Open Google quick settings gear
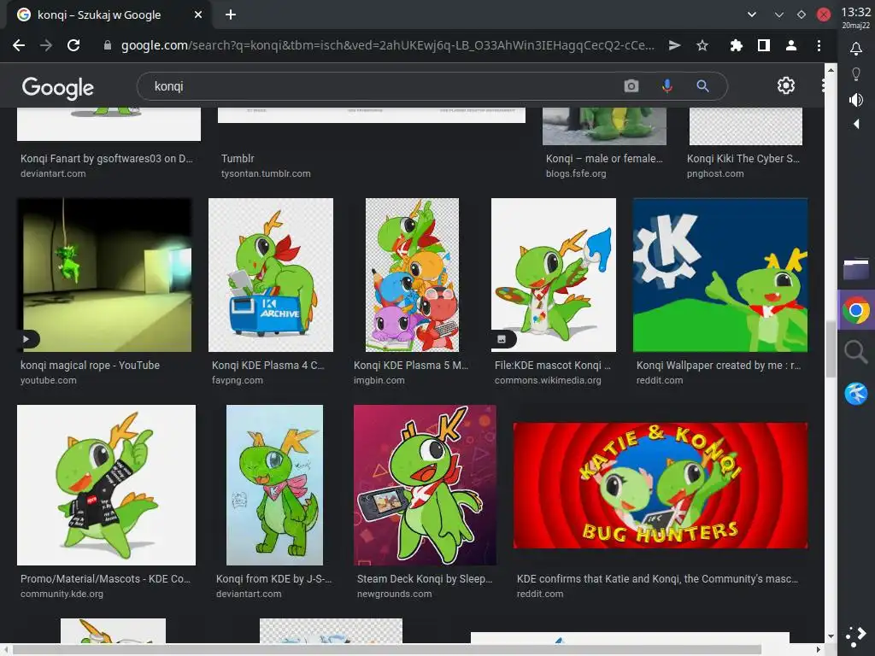Screen dimensions: 875x656 [786, 85]
